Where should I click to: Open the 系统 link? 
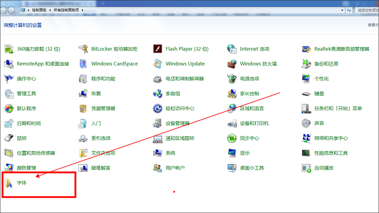pyautogui.click(x=170, y=153)
